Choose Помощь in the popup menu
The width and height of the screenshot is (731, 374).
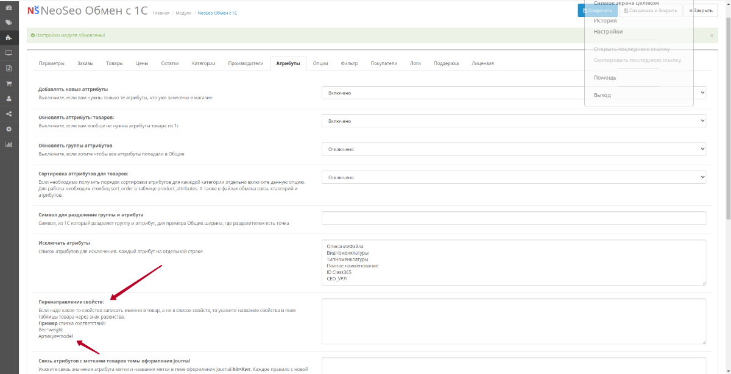605,78
